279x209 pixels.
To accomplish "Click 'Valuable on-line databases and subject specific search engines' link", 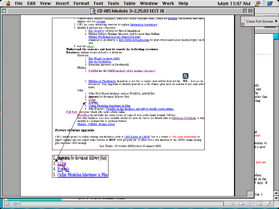I will point(140,109).
